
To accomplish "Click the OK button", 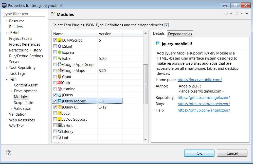I will 199,153.
